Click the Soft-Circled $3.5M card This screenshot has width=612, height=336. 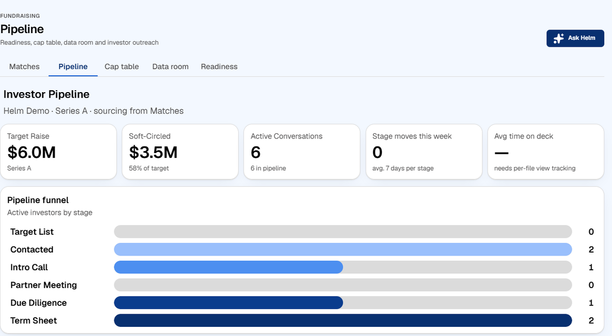180,152
